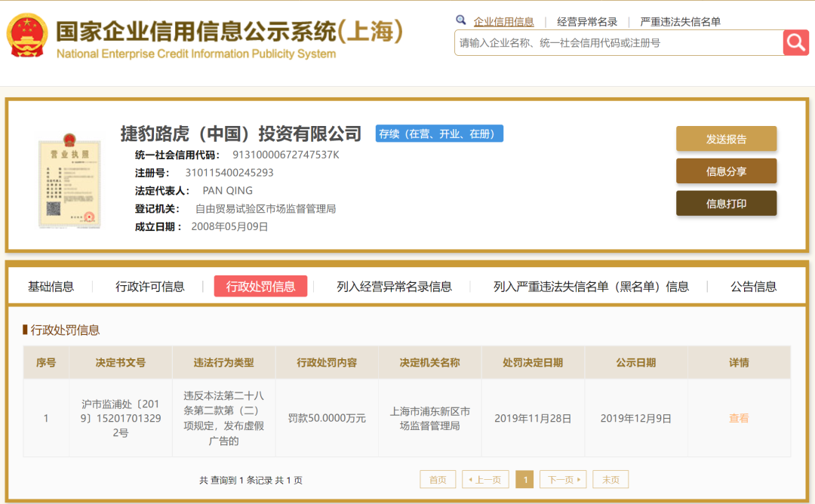Screen dimensions: 815x504
Task: Select page 1 in pagination
Action: (x=524, y=480)
